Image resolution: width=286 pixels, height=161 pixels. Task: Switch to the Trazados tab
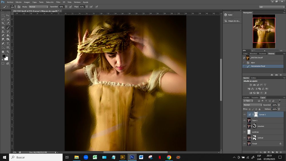pyautogui.click(x=255, y=98)
